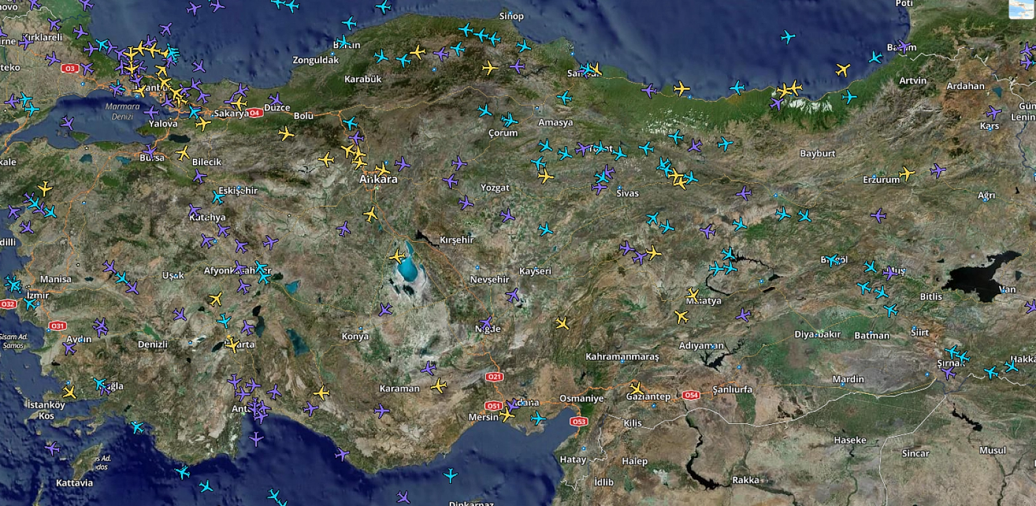
Task: Select purple aircraft directly above Karaman label
Action: click(428, 368)
